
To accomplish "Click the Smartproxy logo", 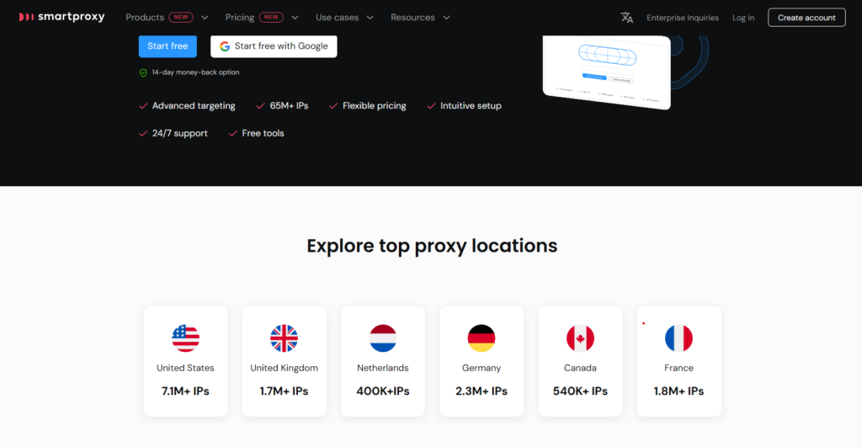I will click(x=61, y=17).
